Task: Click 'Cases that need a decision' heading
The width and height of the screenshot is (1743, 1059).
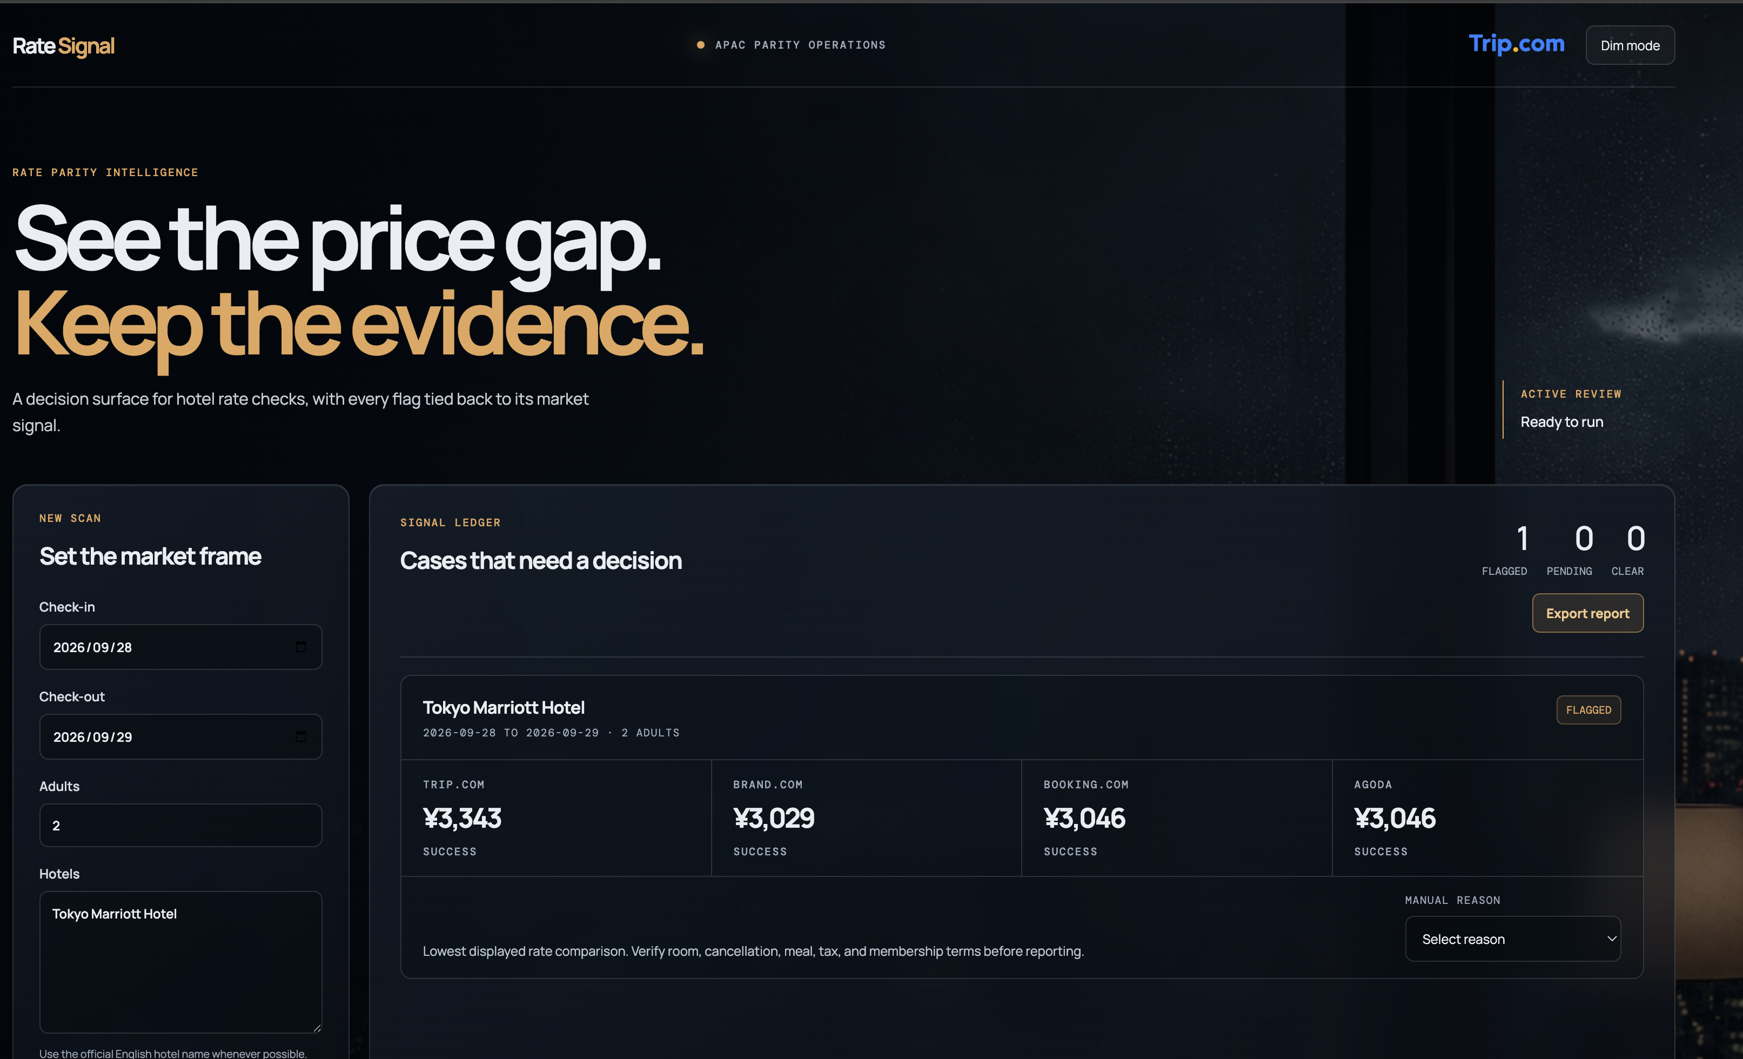Action: point(541,560)
